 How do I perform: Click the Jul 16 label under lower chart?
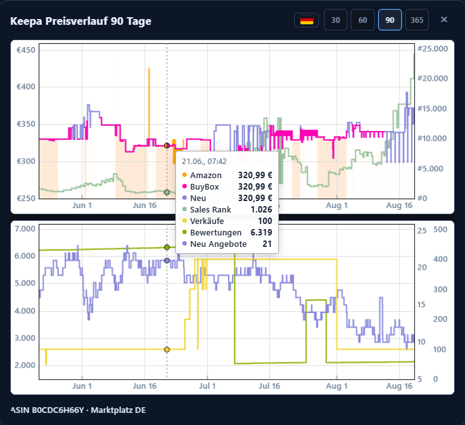(x=269, y=386)
